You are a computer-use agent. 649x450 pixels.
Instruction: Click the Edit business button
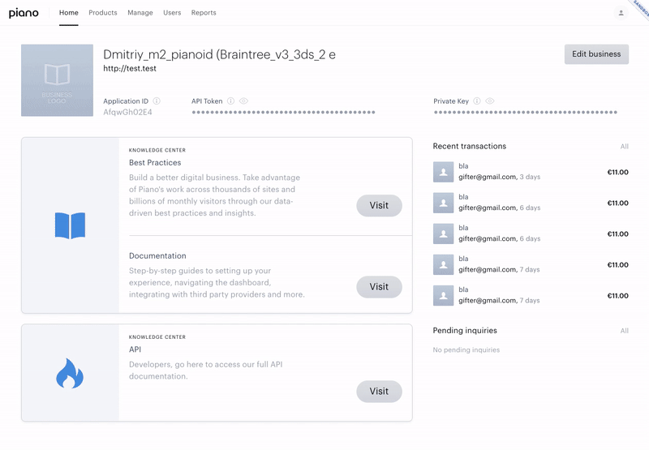(x=596, y=54)
